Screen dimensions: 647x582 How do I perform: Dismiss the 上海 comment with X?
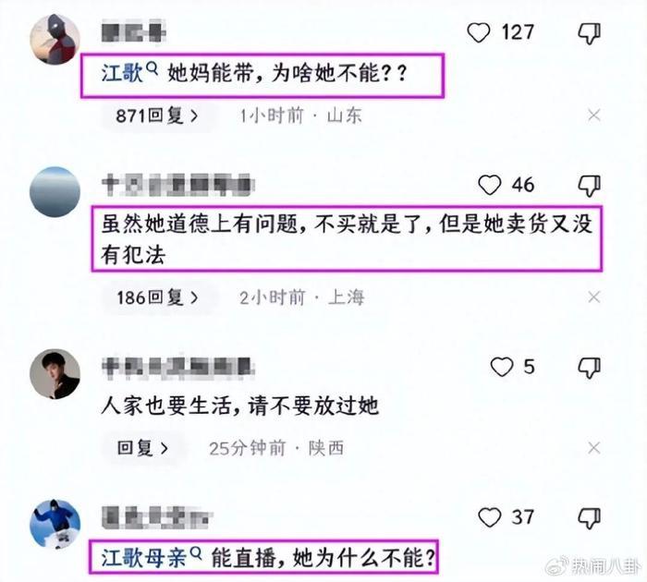point(594,297)
